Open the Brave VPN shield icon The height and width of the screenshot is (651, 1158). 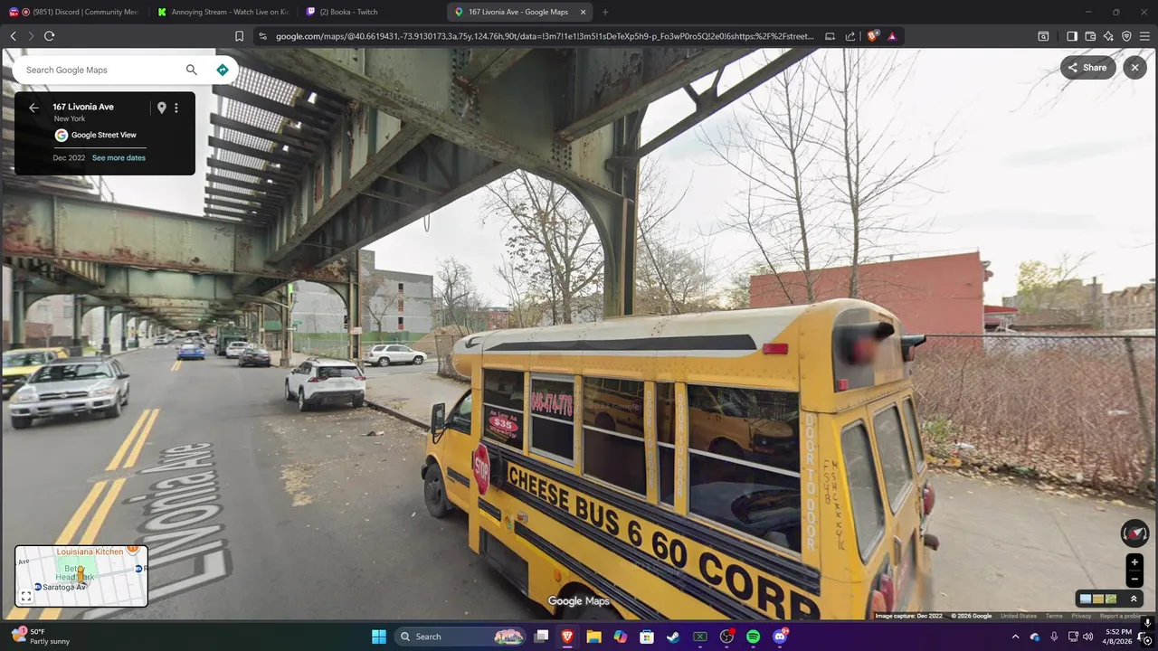[x=1126, y=36]
